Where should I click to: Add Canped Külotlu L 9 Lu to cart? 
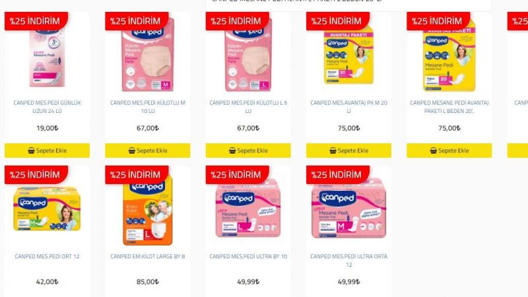tap(248, 150)
